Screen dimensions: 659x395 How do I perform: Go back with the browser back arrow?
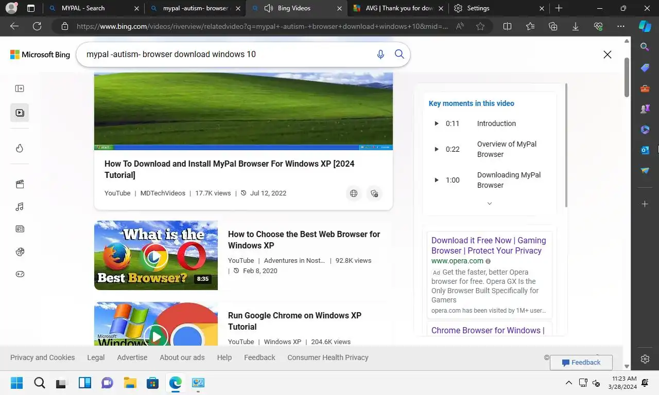(14, 26)
